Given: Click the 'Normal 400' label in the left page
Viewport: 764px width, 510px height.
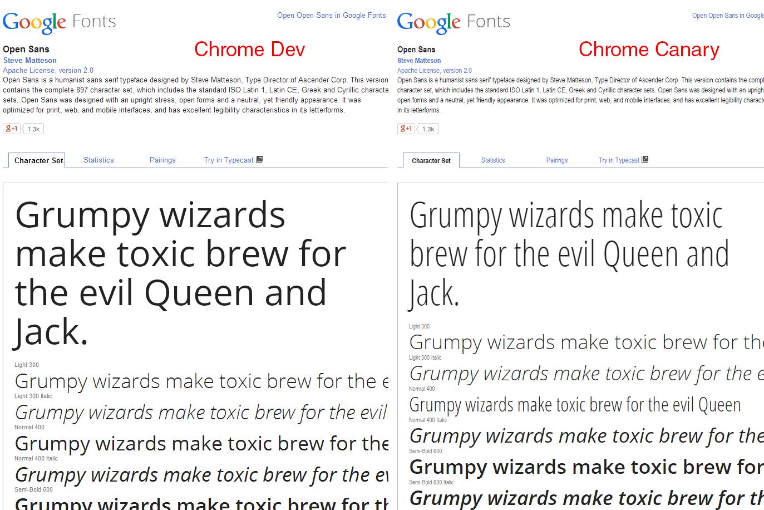Looking at the screenshot, I should pos(29,427).
